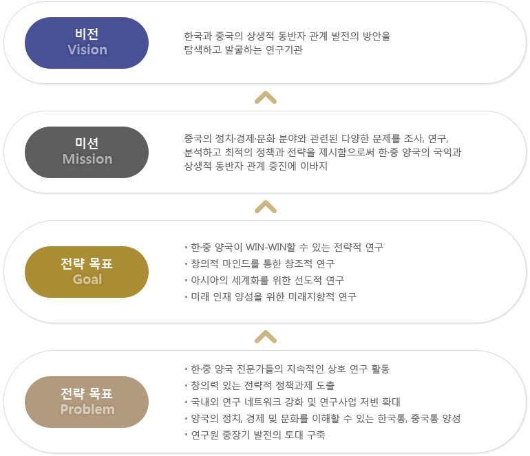Click the gray 미션 Mission badge
Screen dimensions: 530x456
(x=87, y=152)
